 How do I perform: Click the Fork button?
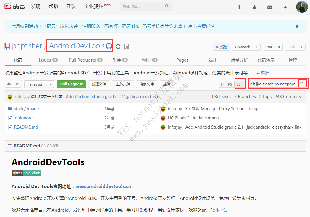291,47
